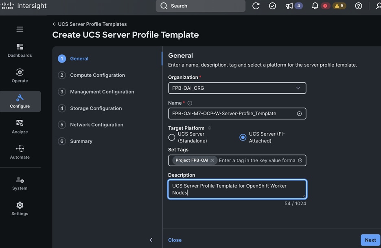View the red critical alarms badge

click(x=325, y=6)
